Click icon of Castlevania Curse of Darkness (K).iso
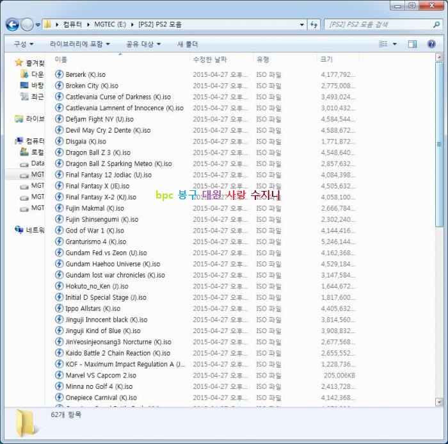This screenshot has width=448, height=444. coord(59,97)
